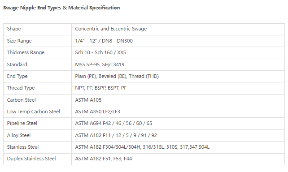
Task: Click the Swage Nipple End Types heading
Action: pyautogui.click(x=61, y=8)
